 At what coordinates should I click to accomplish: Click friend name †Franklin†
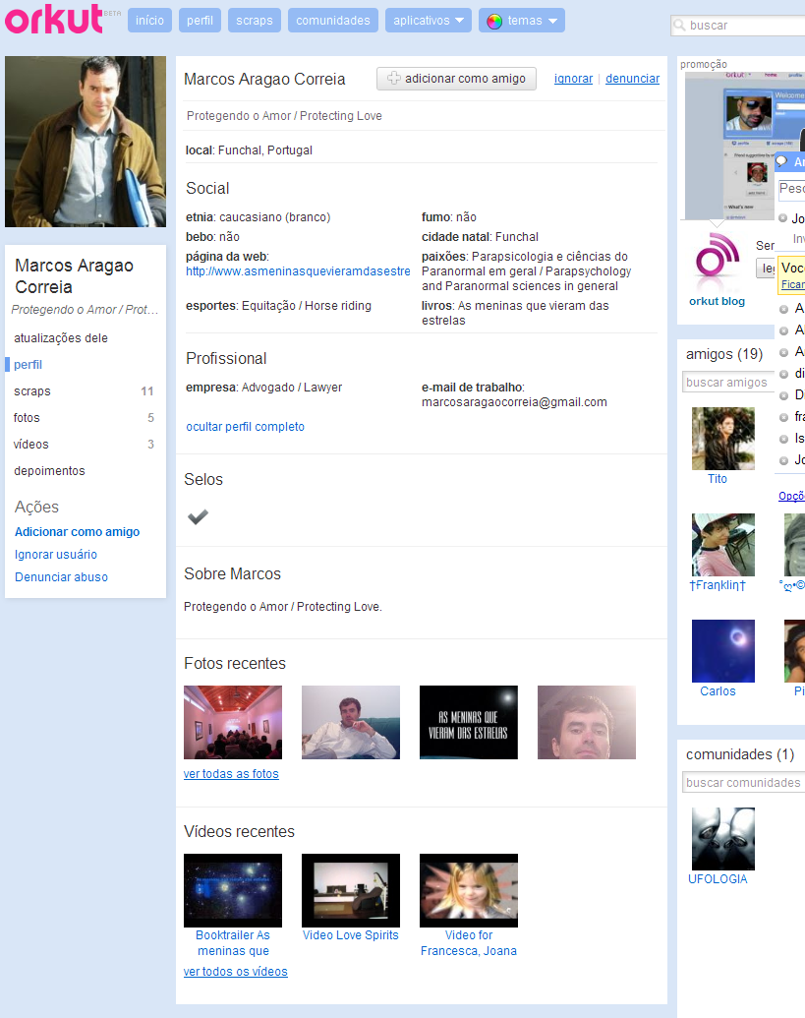pos(718,585)
